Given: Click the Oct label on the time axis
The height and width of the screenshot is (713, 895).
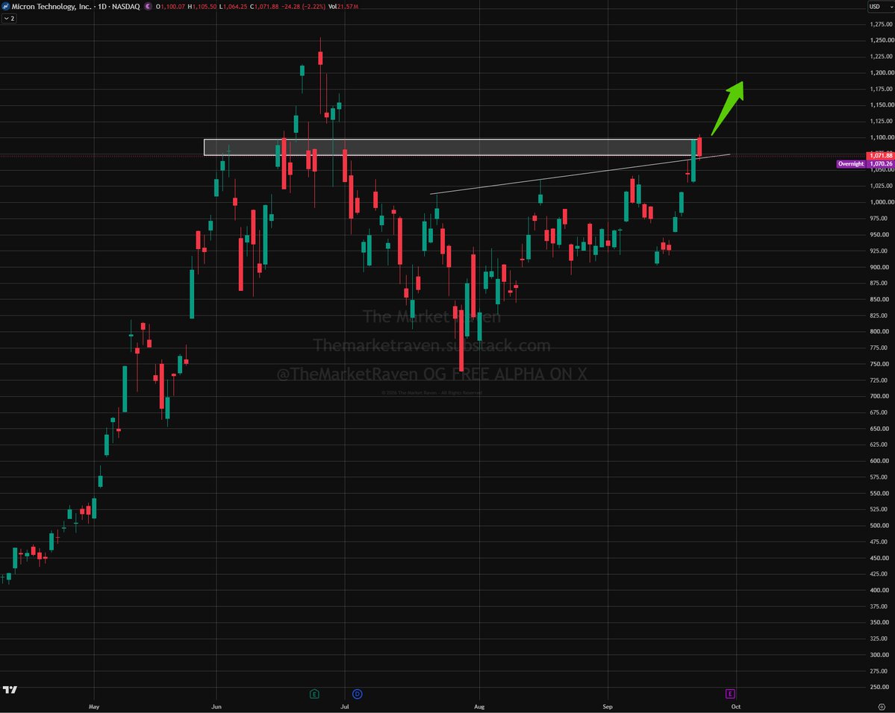Looking at the screenshot, I should tap(736, 706).
